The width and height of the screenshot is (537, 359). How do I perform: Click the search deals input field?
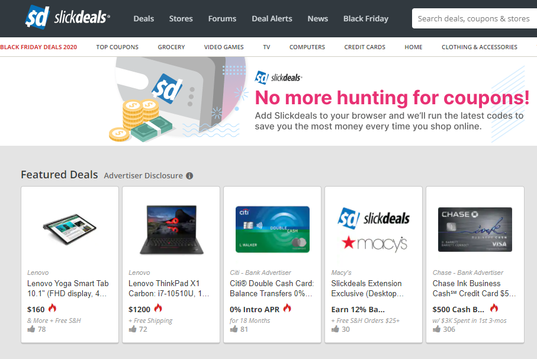pyautogui.click(x=474, y=18)
